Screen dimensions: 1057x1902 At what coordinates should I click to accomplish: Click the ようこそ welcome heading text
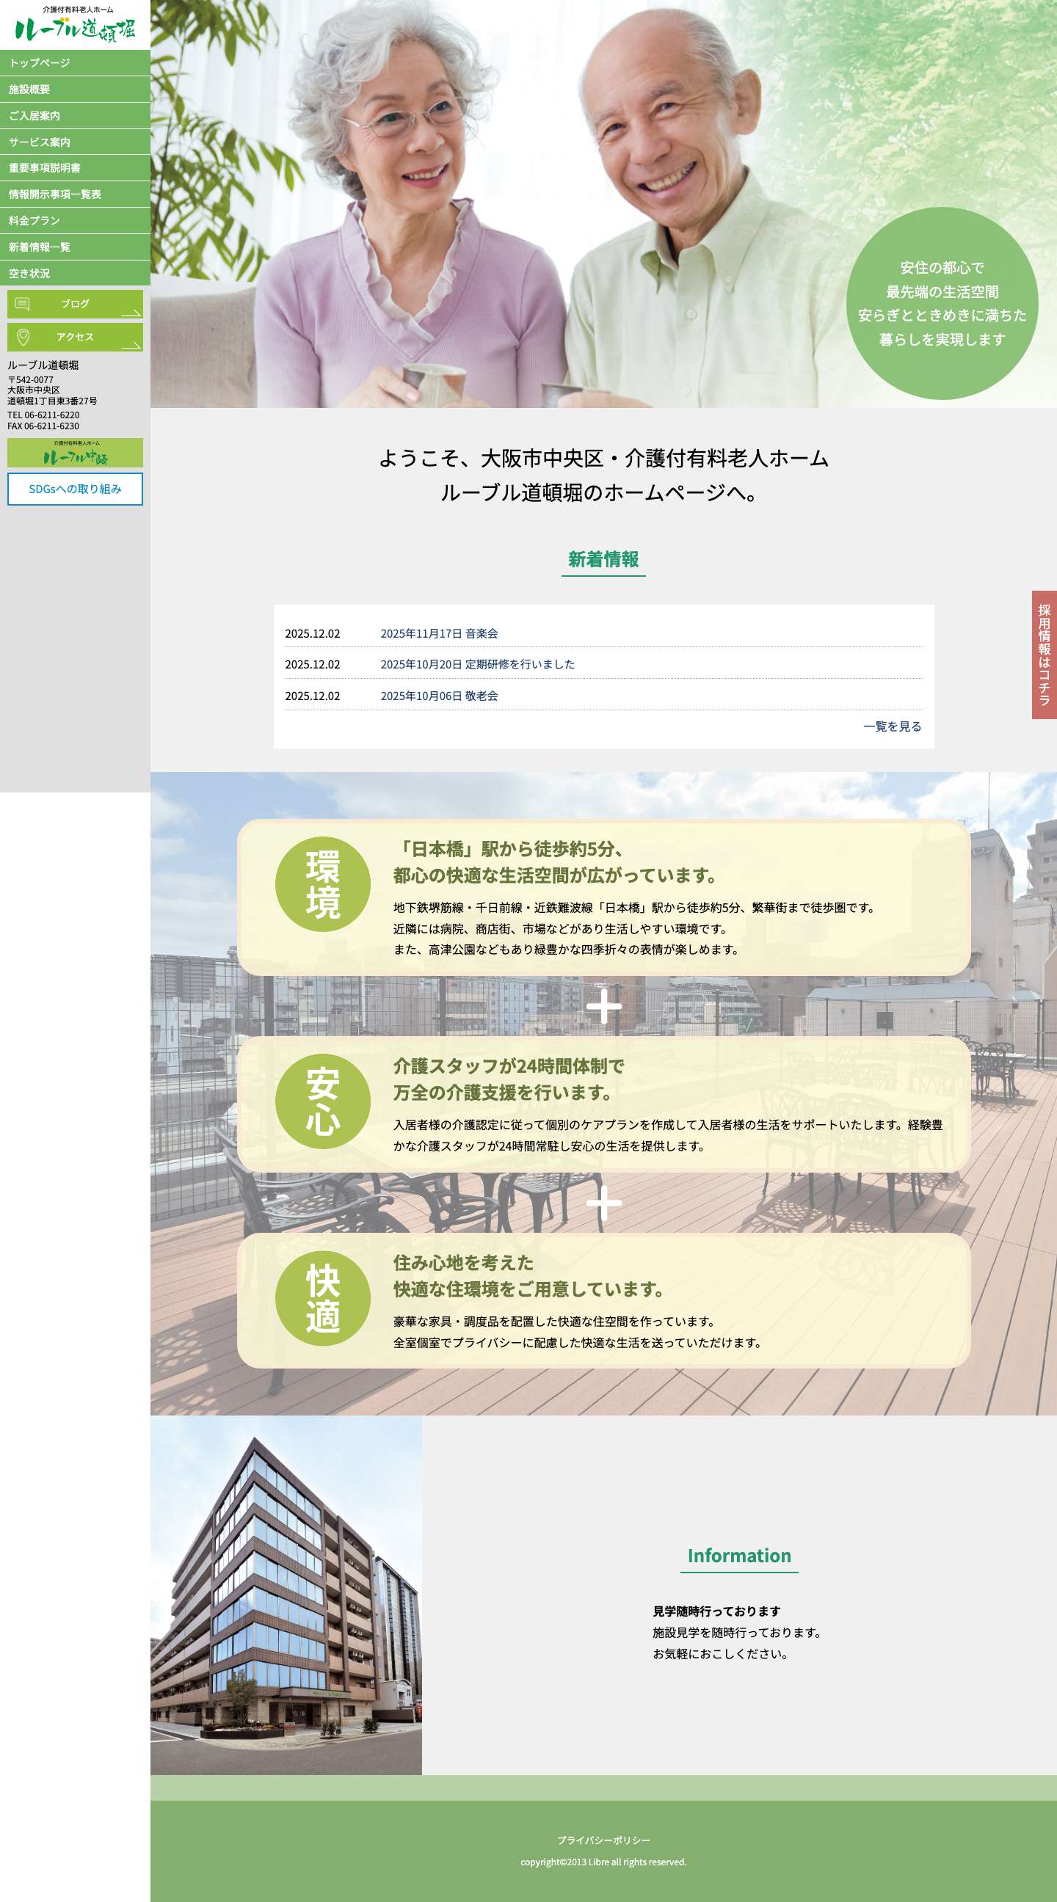pyautogui.click(x=603, y=475)
